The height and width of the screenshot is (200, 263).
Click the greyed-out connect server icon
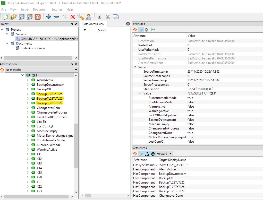(x=65, y=16)
